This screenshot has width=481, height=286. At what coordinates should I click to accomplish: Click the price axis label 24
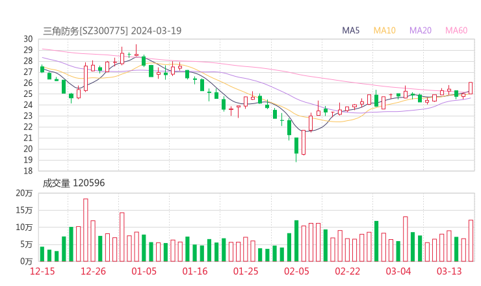[x=28, y=105]
